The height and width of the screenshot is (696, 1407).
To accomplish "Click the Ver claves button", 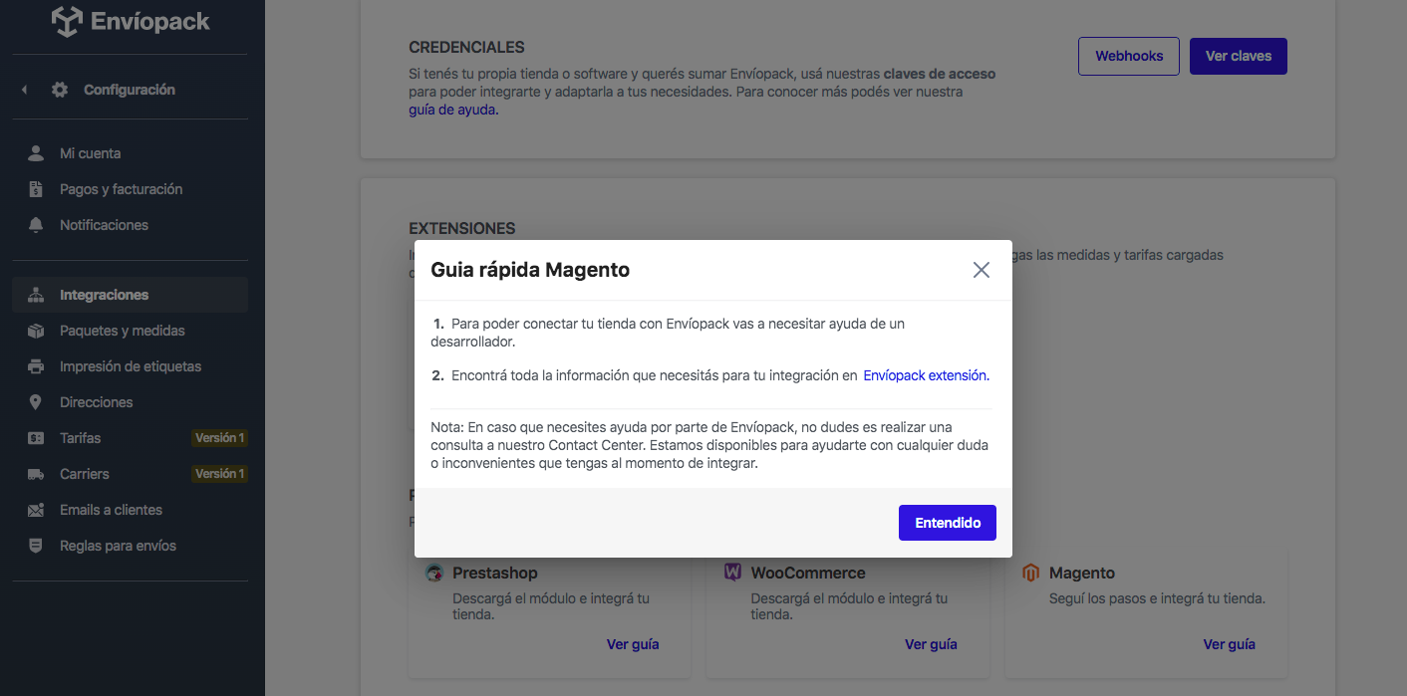I will coord(1239,56).
